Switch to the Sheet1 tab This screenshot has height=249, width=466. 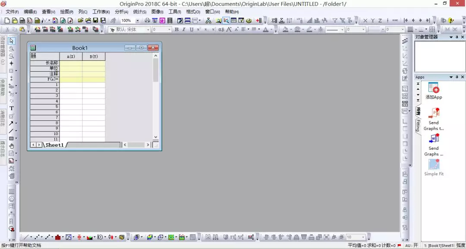click(x=55, y=145)
